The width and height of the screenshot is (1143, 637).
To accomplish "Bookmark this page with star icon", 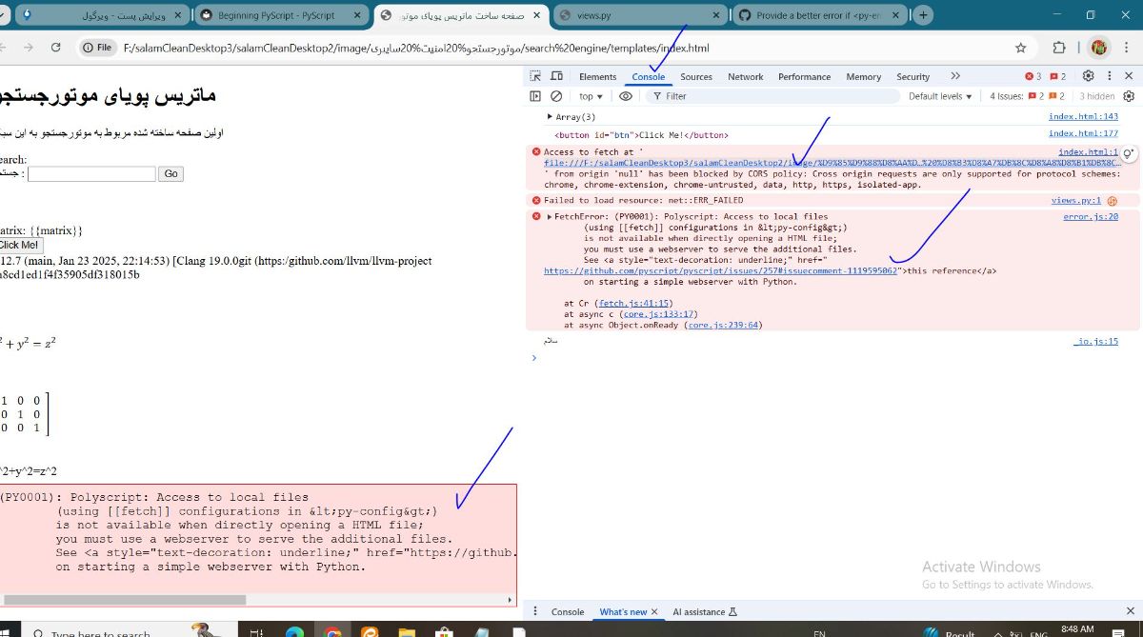I will point(1021,48).
